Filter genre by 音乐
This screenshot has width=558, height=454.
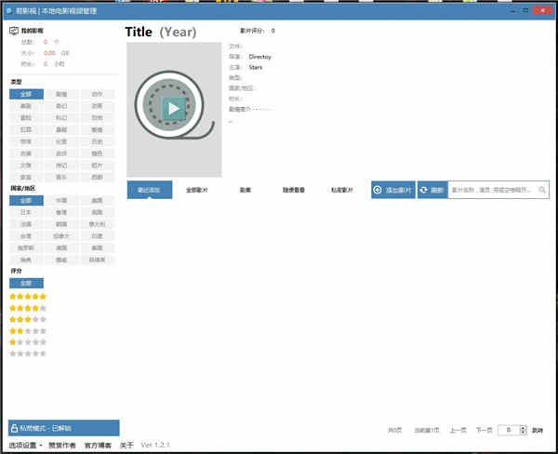click(61, 178)
